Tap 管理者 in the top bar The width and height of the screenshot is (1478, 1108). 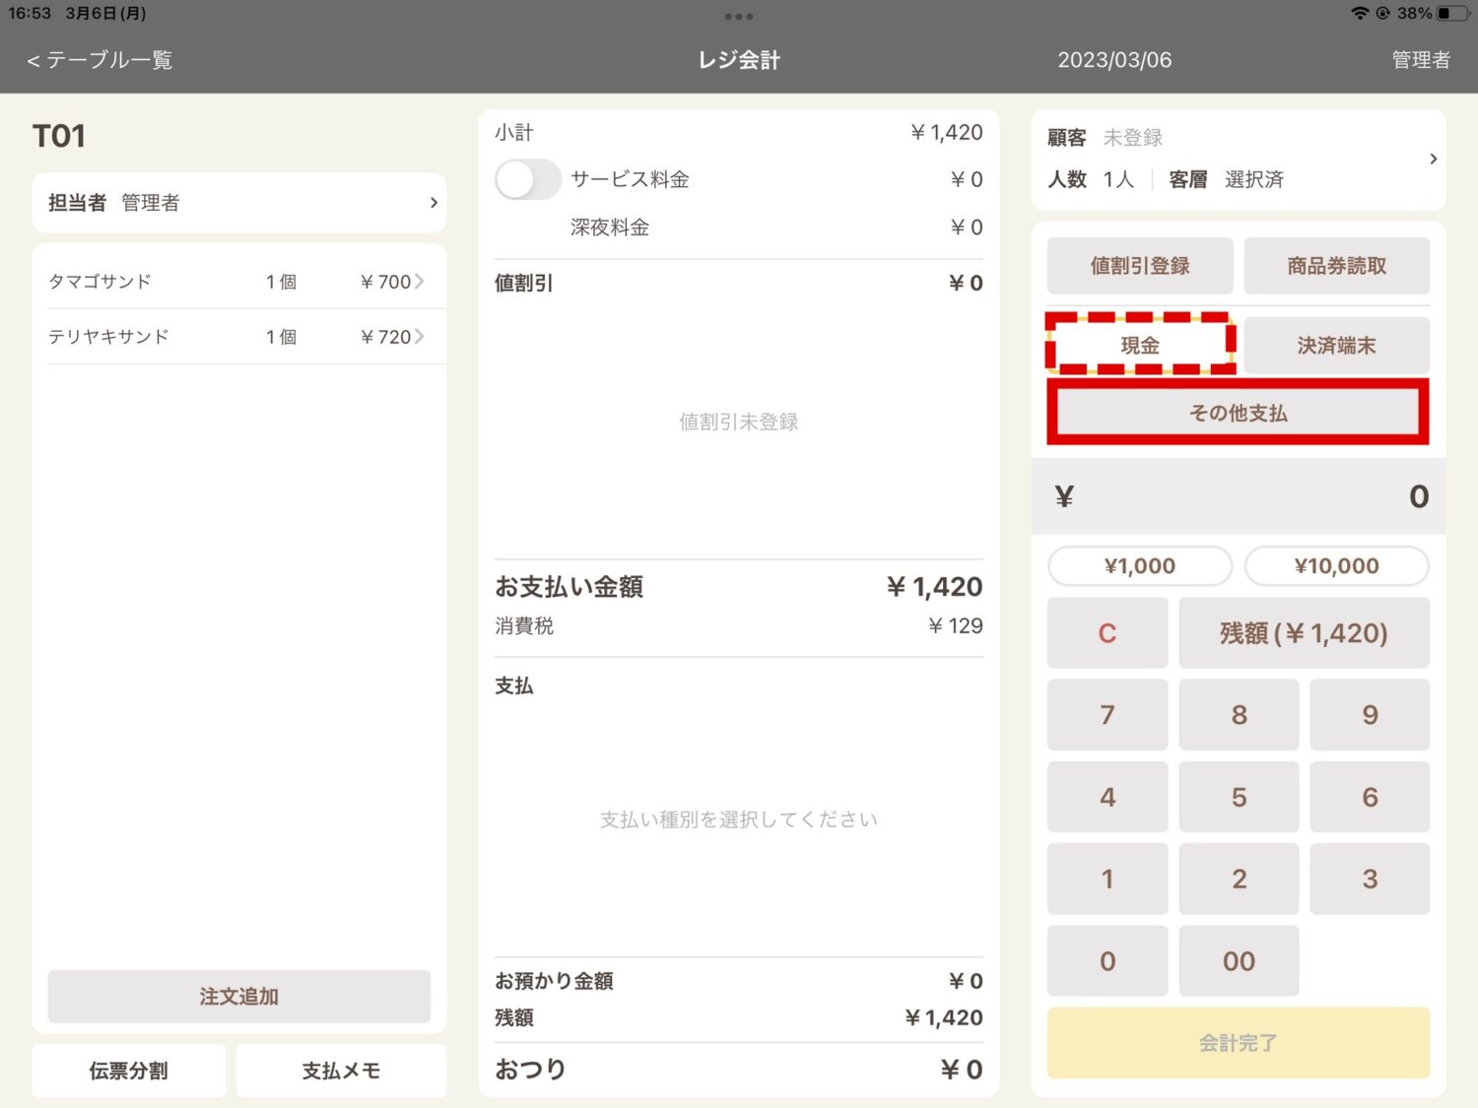coord(1420,60)
